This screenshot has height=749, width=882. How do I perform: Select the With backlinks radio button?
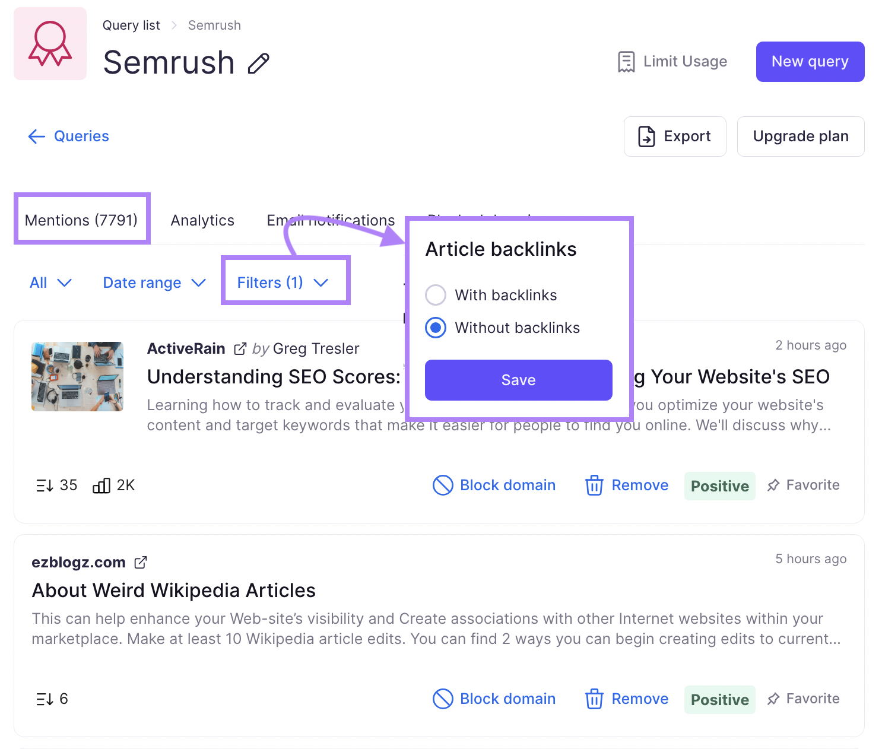[x=435, y=295]
